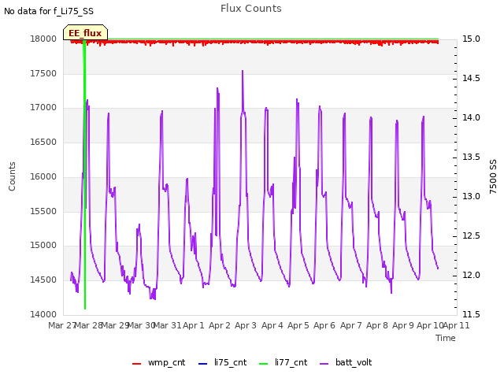Click the Apr 3 x-axis tick label

click(x=246, y=325)
